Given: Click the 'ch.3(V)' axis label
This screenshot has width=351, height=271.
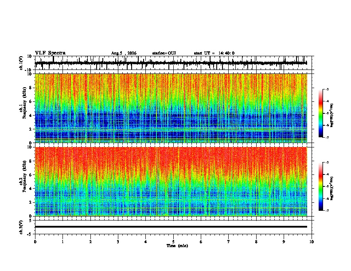Looking at the screenshot, I should 21,227.
